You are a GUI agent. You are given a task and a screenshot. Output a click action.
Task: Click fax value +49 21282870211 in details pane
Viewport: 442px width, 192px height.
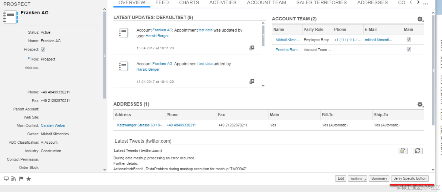pos(55,100)
